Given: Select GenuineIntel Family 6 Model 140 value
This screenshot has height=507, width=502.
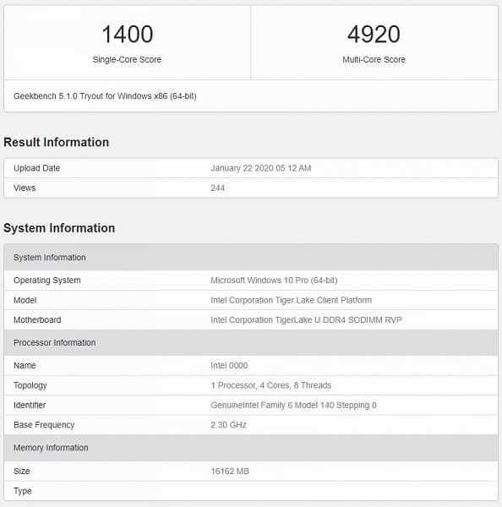Looking at the screenshot, I should pyautogui.click(x=293, y=405).
